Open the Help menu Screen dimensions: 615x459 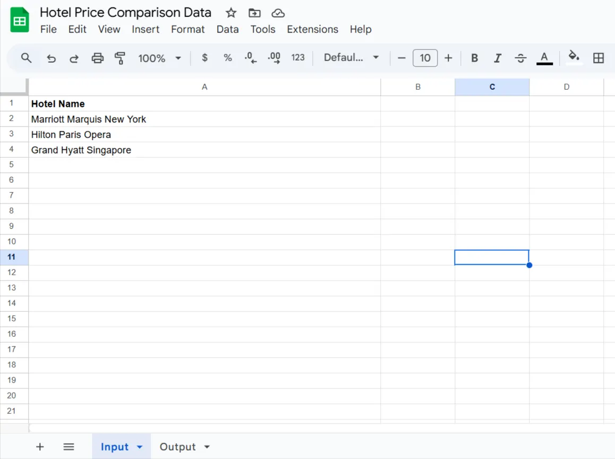click(x=361, y=29)
